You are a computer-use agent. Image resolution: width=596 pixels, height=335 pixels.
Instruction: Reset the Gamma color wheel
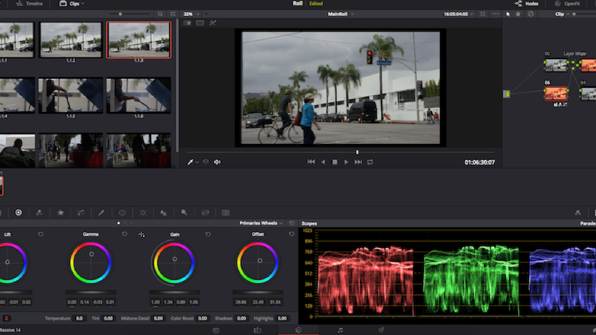tap(124, 234)
